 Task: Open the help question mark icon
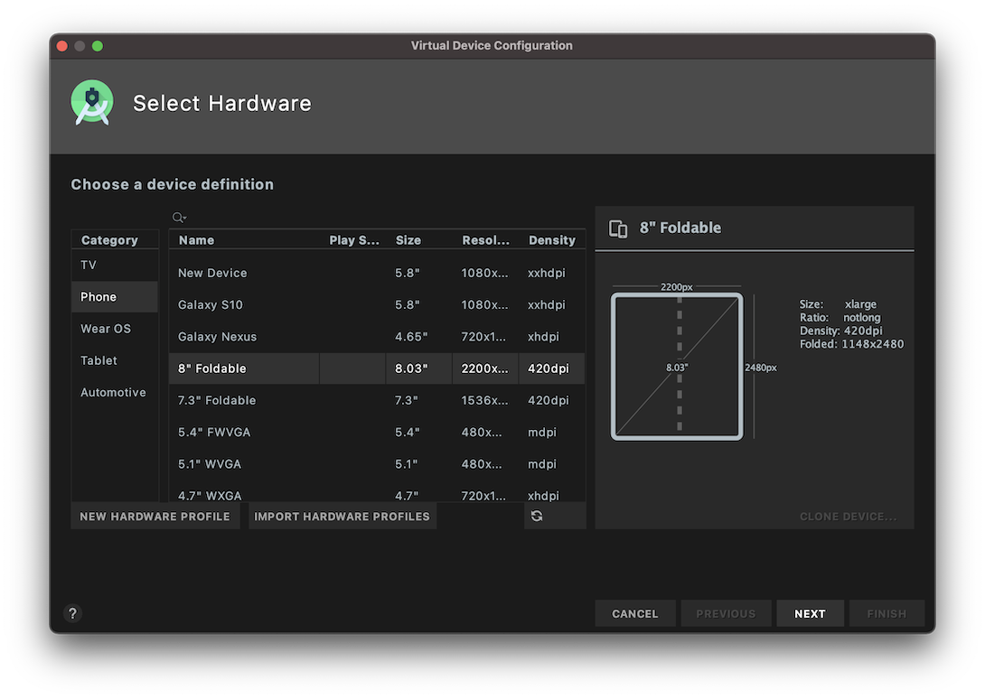pyautogui.click(x=73, y=613)
